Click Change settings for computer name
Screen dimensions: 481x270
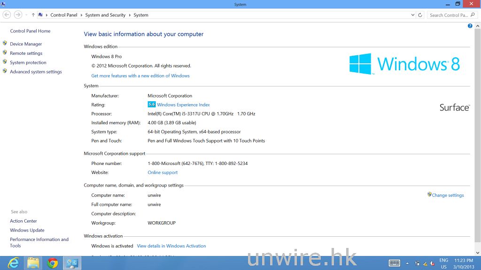click(448, 195)
